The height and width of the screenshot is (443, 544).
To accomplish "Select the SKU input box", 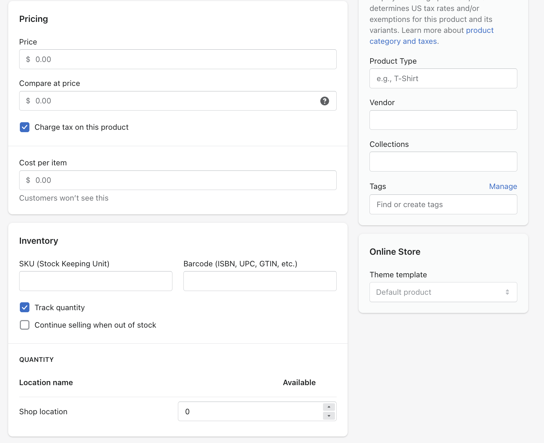I will pos(96,281).
